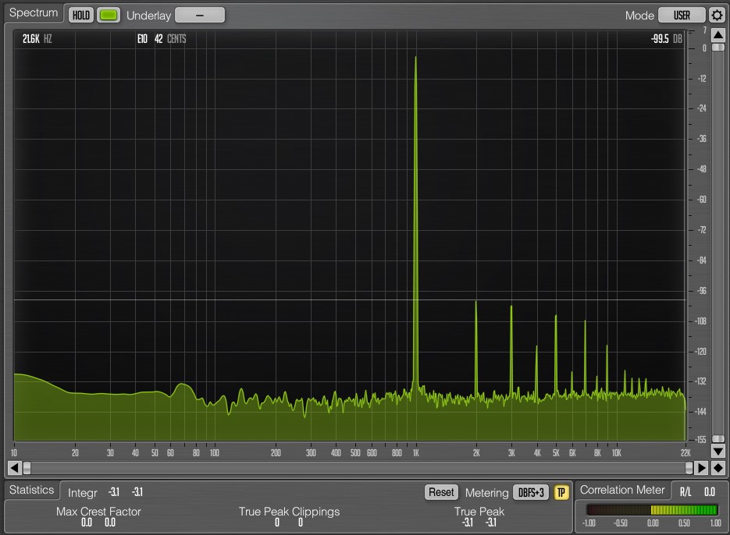Click the right handle of frequency scrollbar
Image resolution: width=730 pixels, height=535 pixels.
[x=689, y=468]
